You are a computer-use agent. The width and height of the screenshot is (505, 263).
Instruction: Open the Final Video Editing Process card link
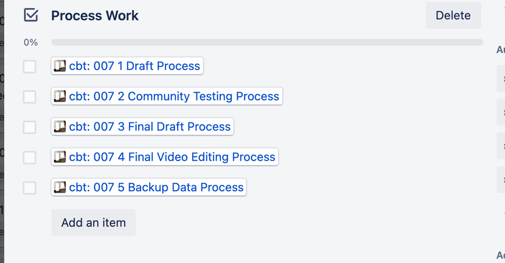pyautogui.click(x=164, y=157)
